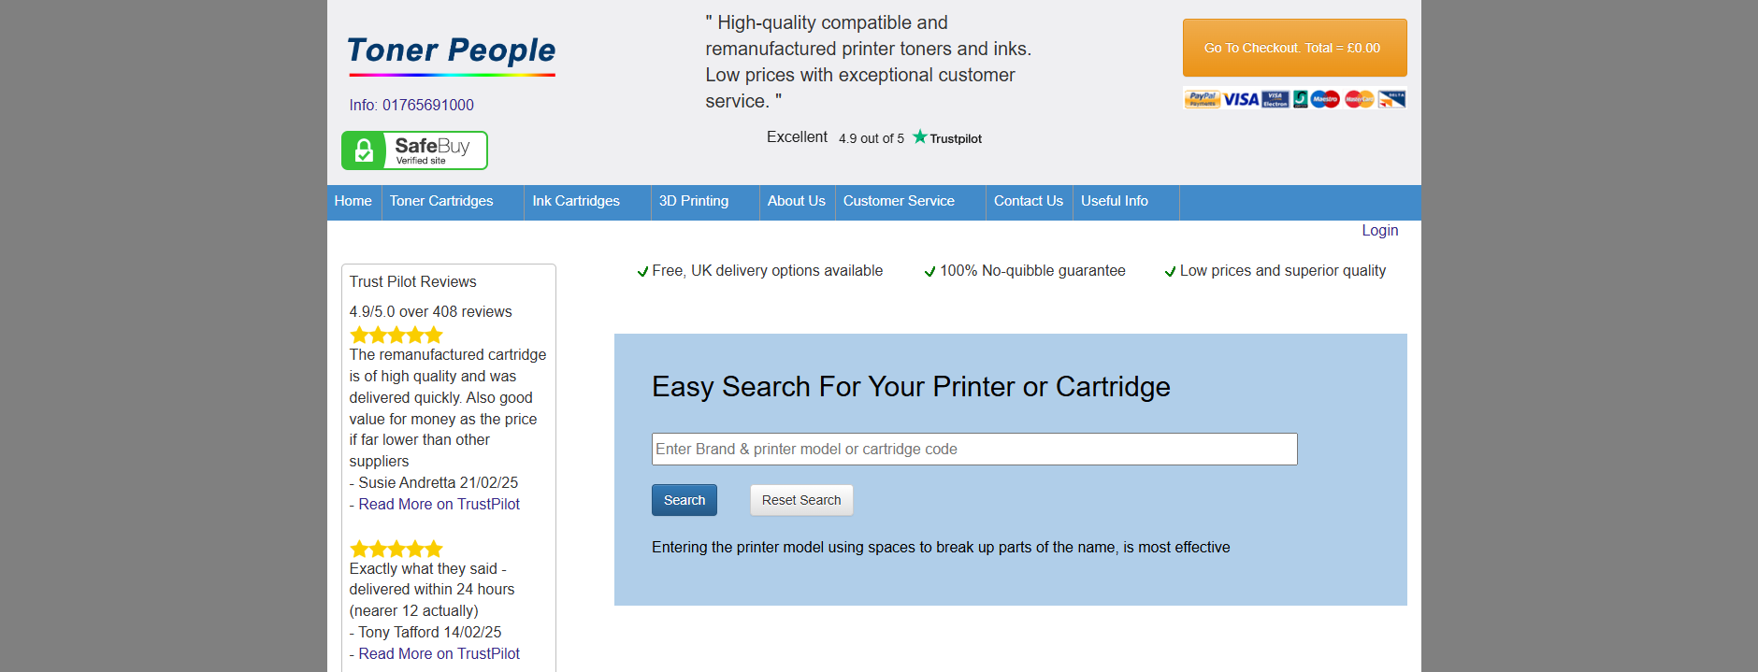Click the blue Search button
The width and height of the screenshot is (1758, 672).
click(684, 500)
